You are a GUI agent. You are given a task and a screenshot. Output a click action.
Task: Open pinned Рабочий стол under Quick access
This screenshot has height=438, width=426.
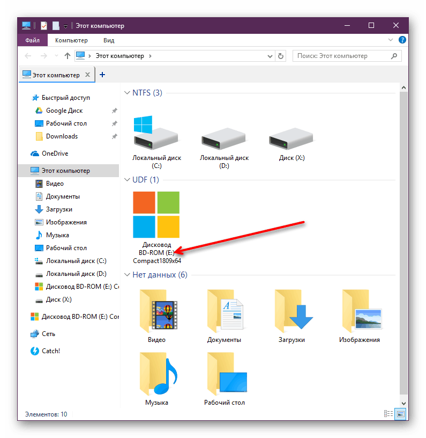[61, 123]
